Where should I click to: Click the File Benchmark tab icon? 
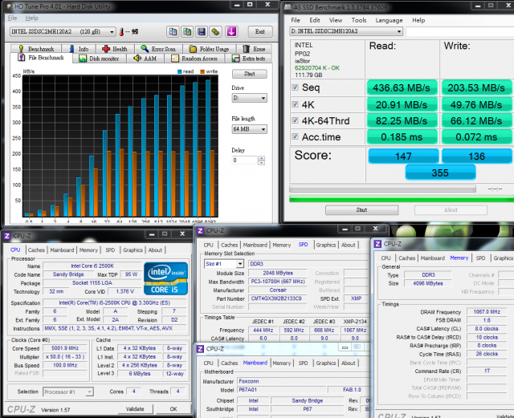pyautogui.click(x=22, y=58)
